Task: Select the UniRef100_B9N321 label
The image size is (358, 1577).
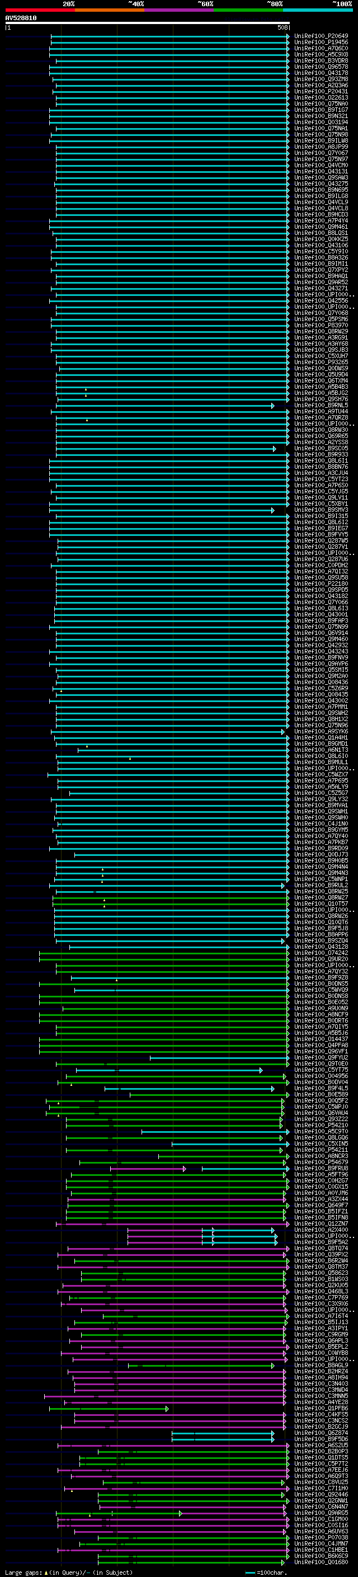Action: 321,116
